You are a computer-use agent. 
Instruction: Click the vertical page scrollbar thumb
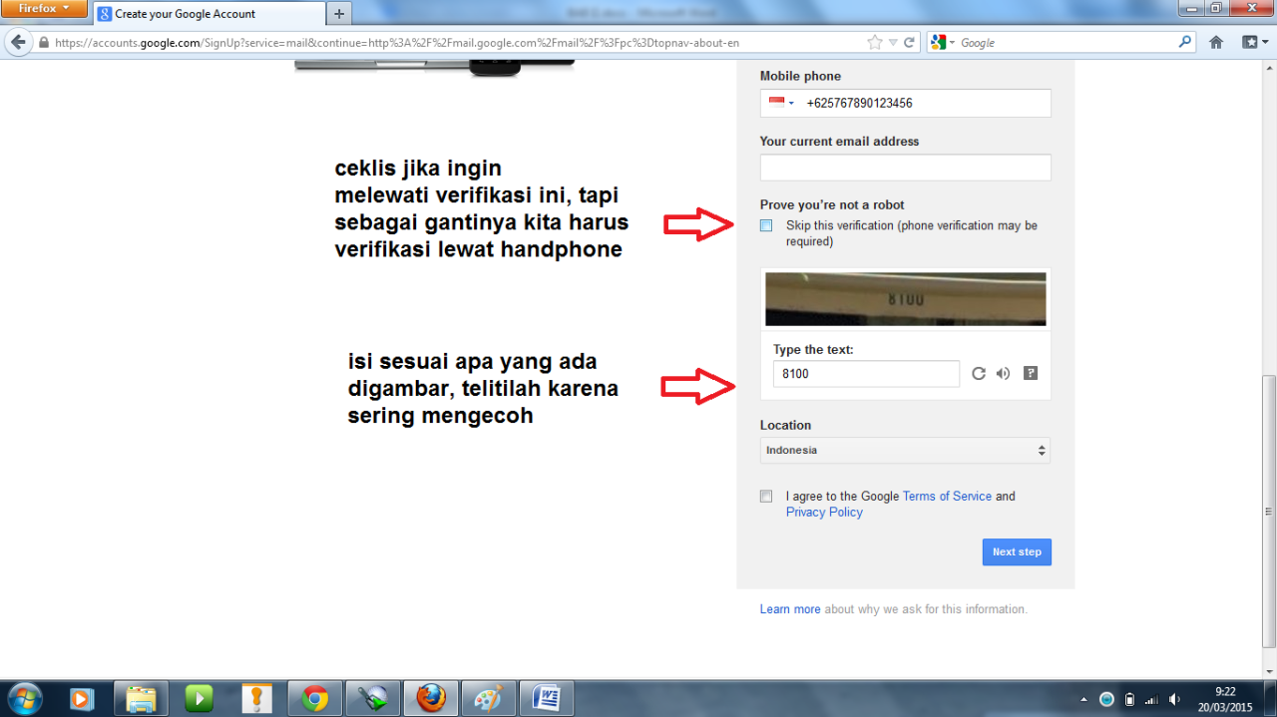coord(1269,512)
